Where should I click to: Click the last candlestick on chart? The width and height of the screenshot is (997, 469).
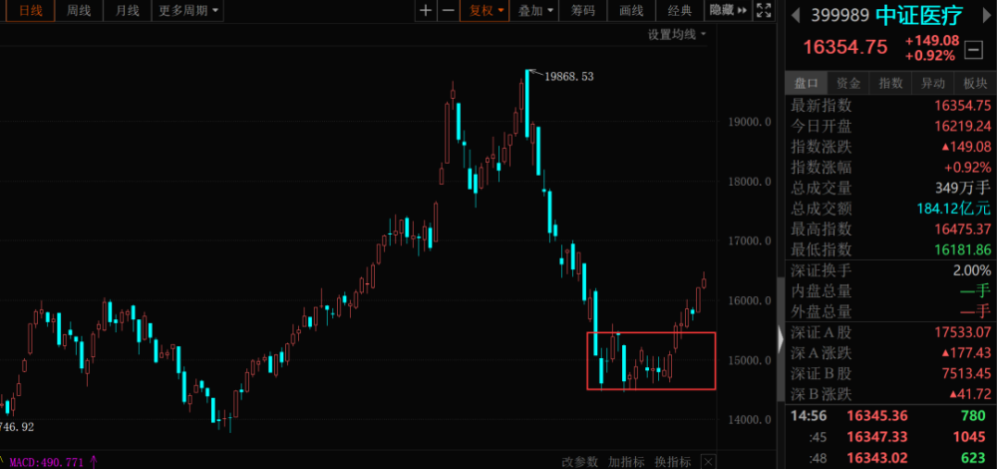704,281
